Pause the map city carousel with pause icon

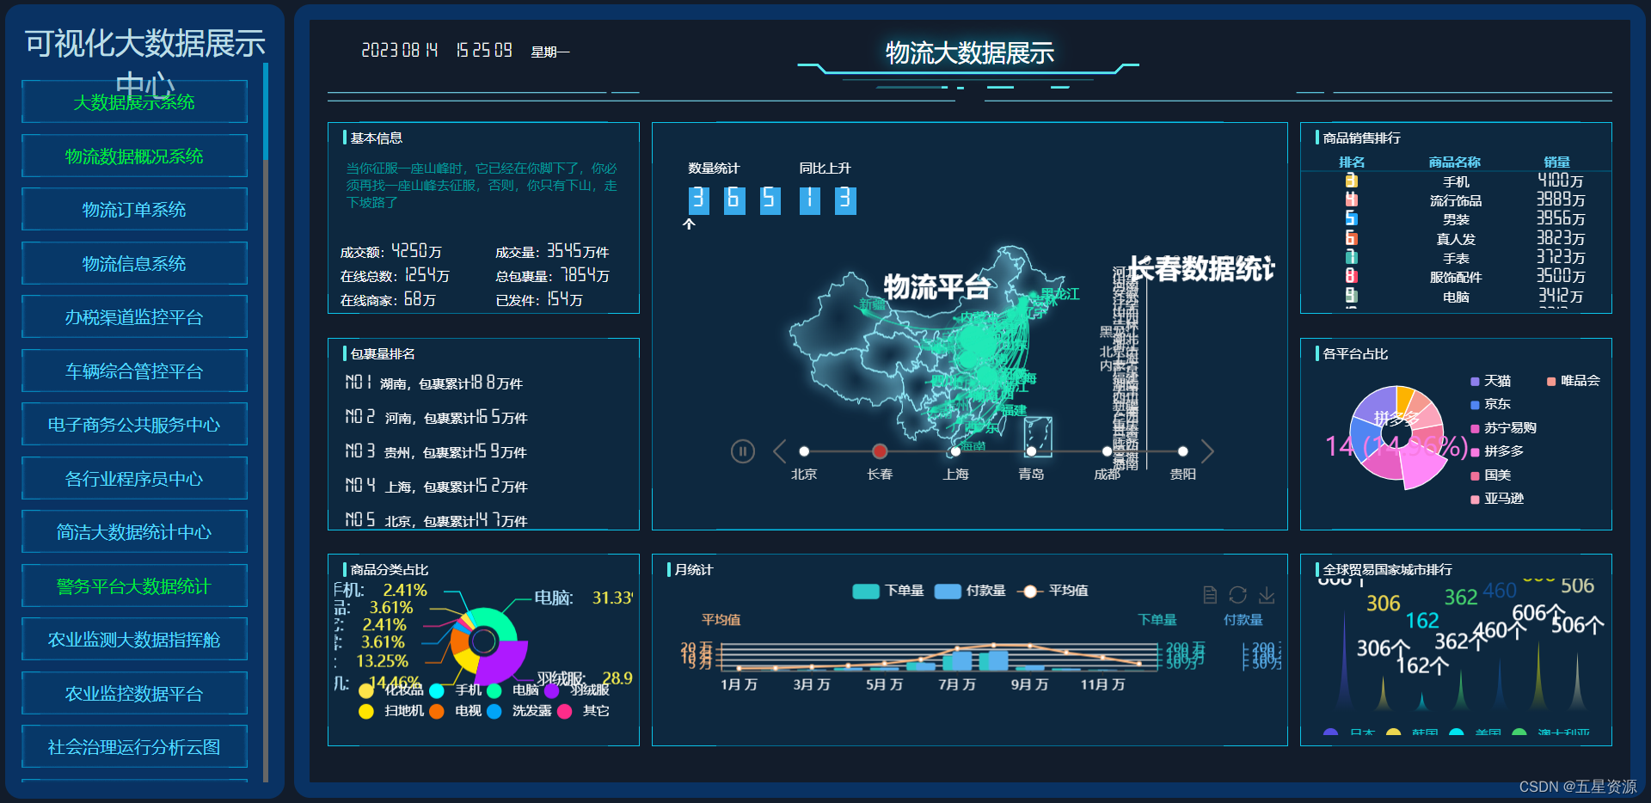pyautogui.click(x=742, y=451)
